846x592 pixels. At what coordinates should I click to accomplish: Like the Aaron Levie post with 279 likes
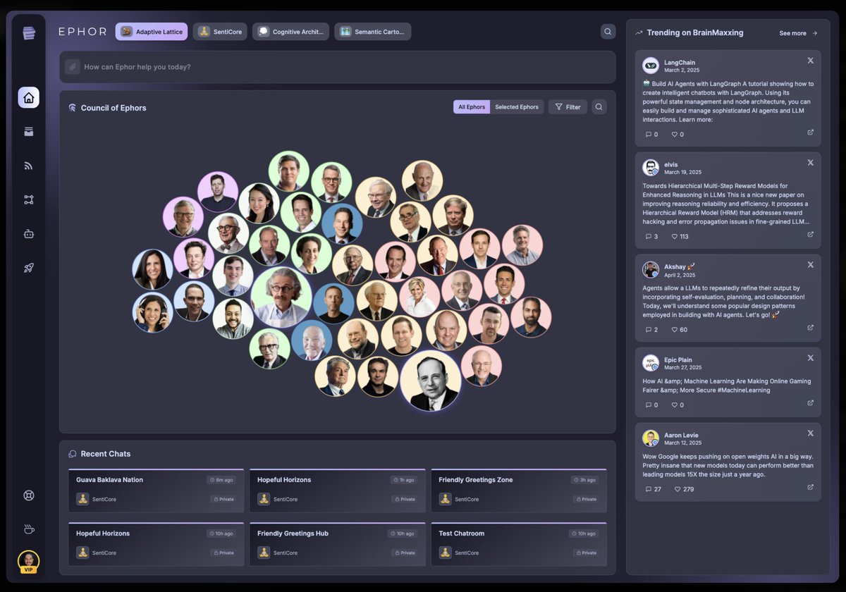pyautogui.click(x=684, y=489)
